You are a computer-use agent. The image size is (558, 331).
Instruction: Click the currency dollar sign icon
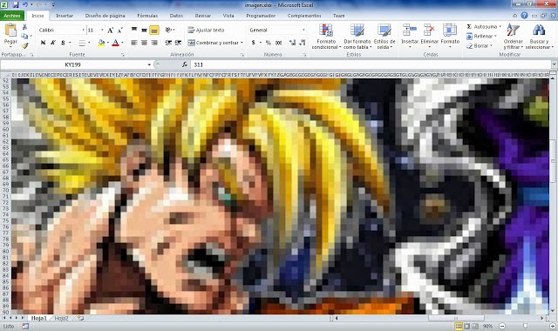253,43
